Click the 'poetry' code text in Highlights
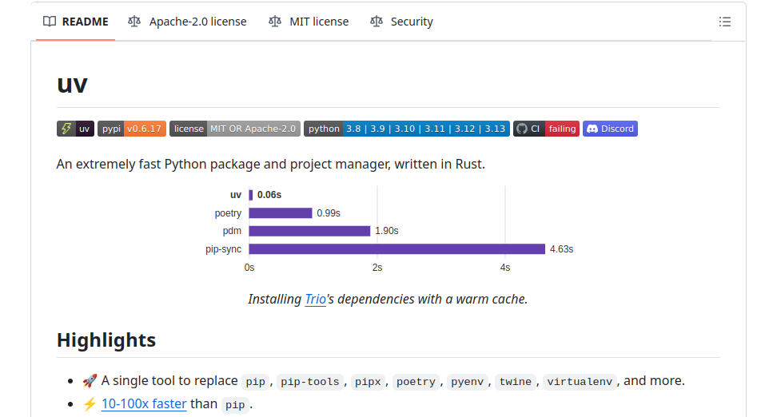The height and width of the screenshot is (417, 777). click(416, 382)
